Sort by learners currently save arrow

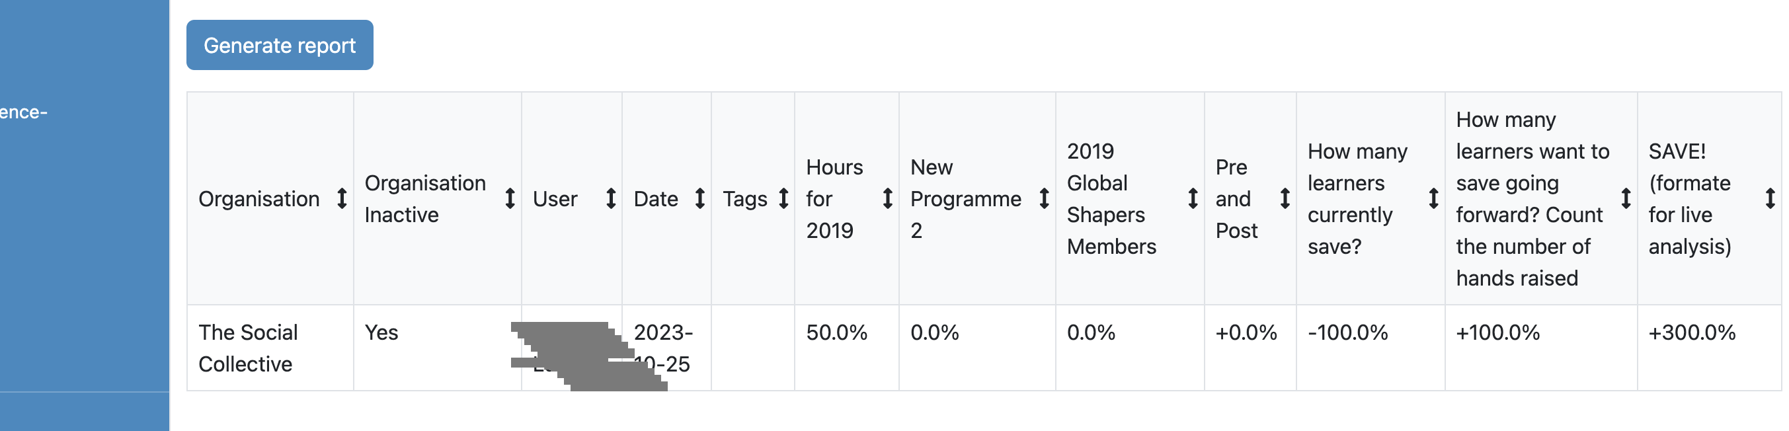click(x=1433, y=198)
